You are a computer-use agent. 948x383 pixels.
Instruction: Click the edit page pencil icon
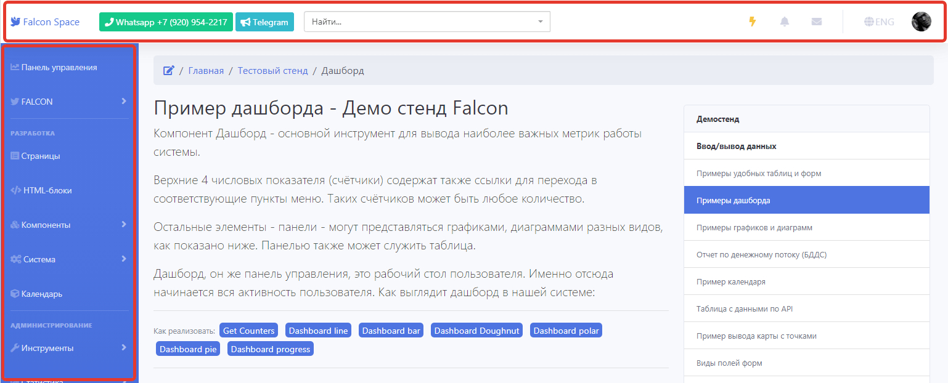pyautogui.click(x=168, y=71)
